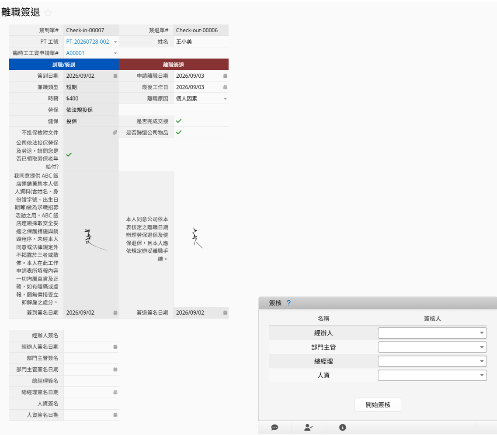Image resolution: width=497 pixels, height=435 pixels.
Task: Open calendar for 經辦人簽名日期
Action: (115, 347)
